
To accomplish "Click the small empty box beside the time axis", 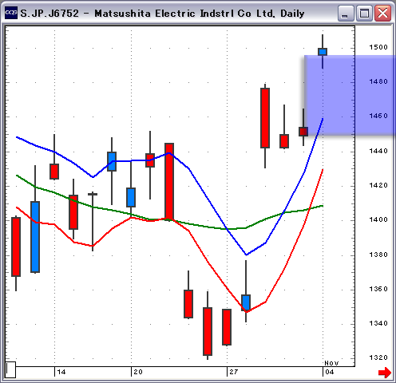I will pyautogui.click(x=10, y=369).
